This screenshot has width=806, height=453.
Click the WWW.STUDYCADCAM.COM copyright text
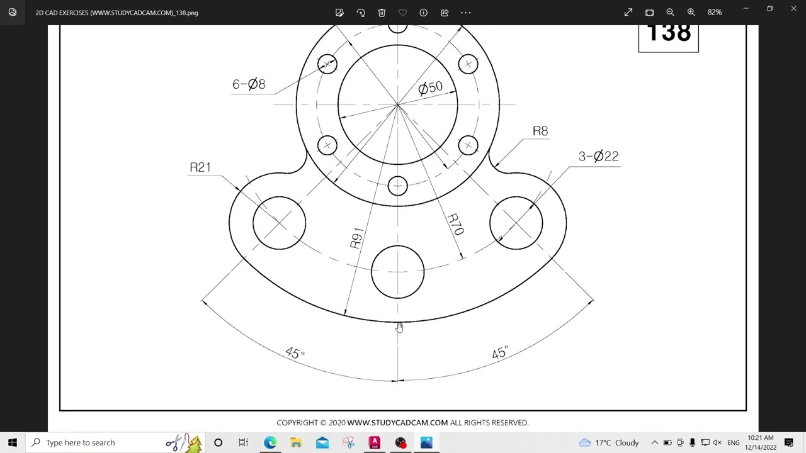(397, 423)
